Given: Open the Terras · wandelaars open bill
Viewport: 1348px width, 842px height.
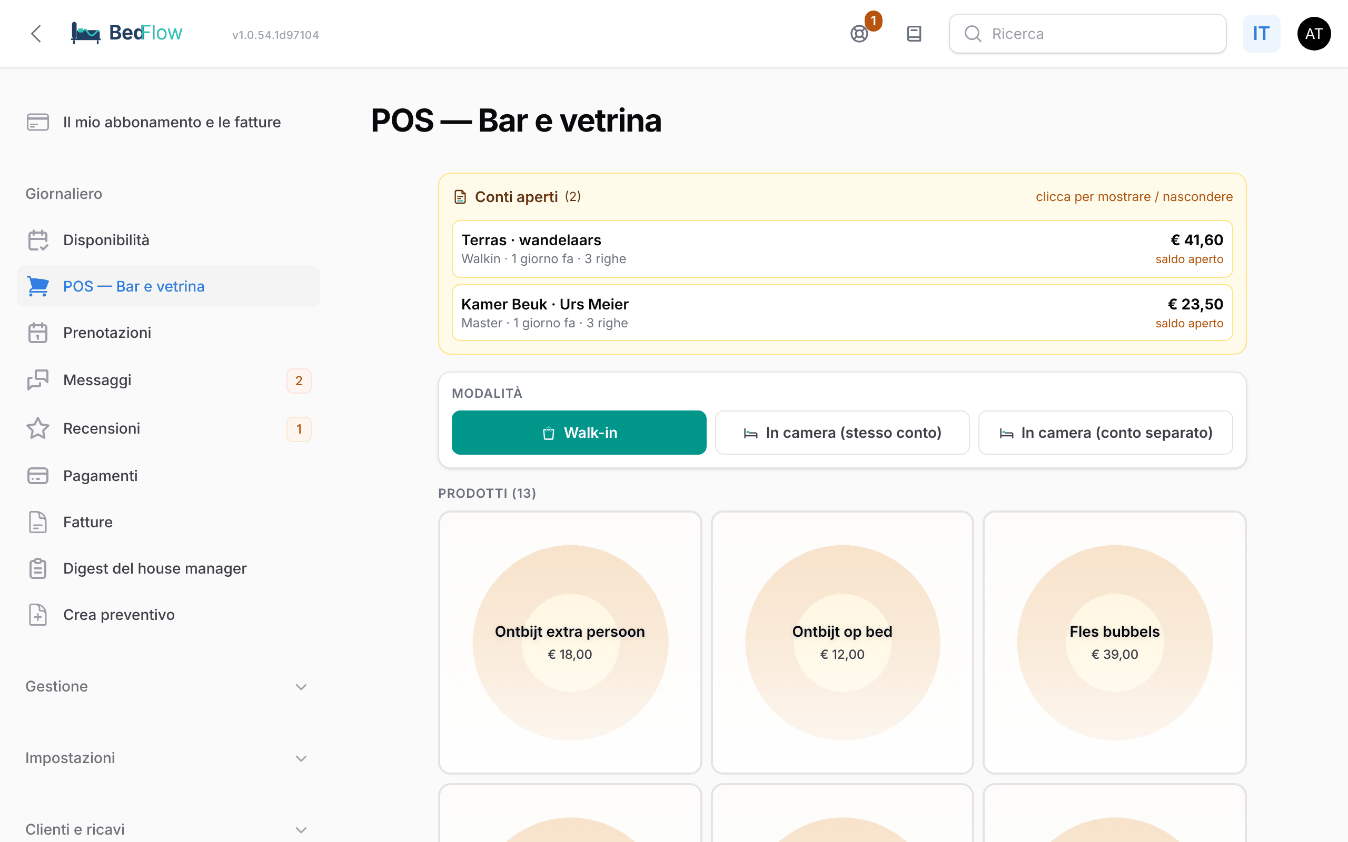Looking at the screenshot, I should 842,249.
